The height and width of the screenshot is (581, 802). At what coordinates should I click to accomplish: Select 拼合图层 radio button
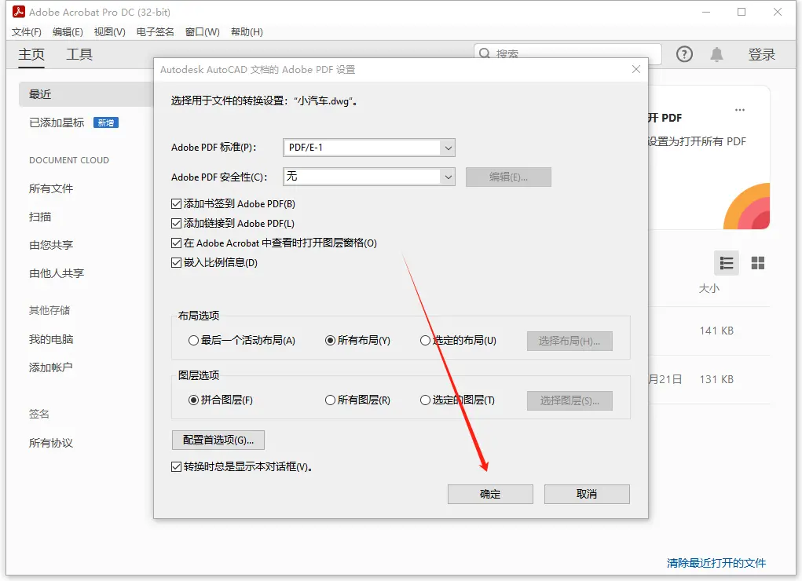(x=193, y=400)
